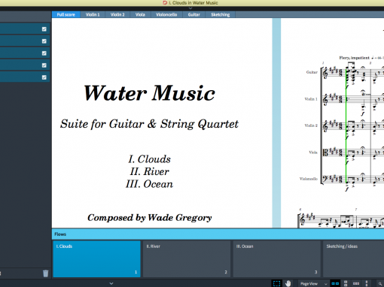The image size is (384, 287).
Task: Select the II. River flow card
Action: click(x=187, y=258)
